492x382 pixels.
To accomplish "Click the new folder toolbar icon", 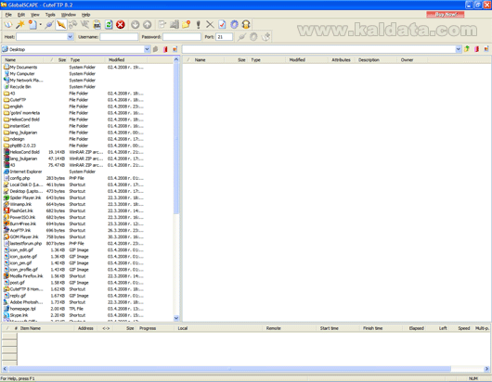I will (x=187, y=24).
